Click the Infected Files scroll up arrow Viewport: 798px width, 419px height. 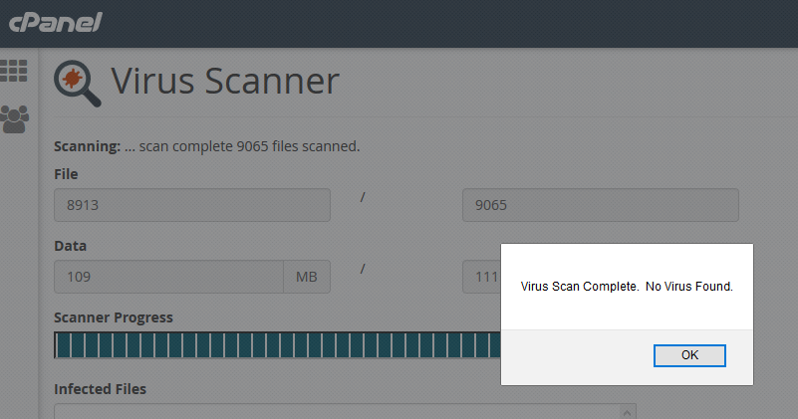point(627,412)
